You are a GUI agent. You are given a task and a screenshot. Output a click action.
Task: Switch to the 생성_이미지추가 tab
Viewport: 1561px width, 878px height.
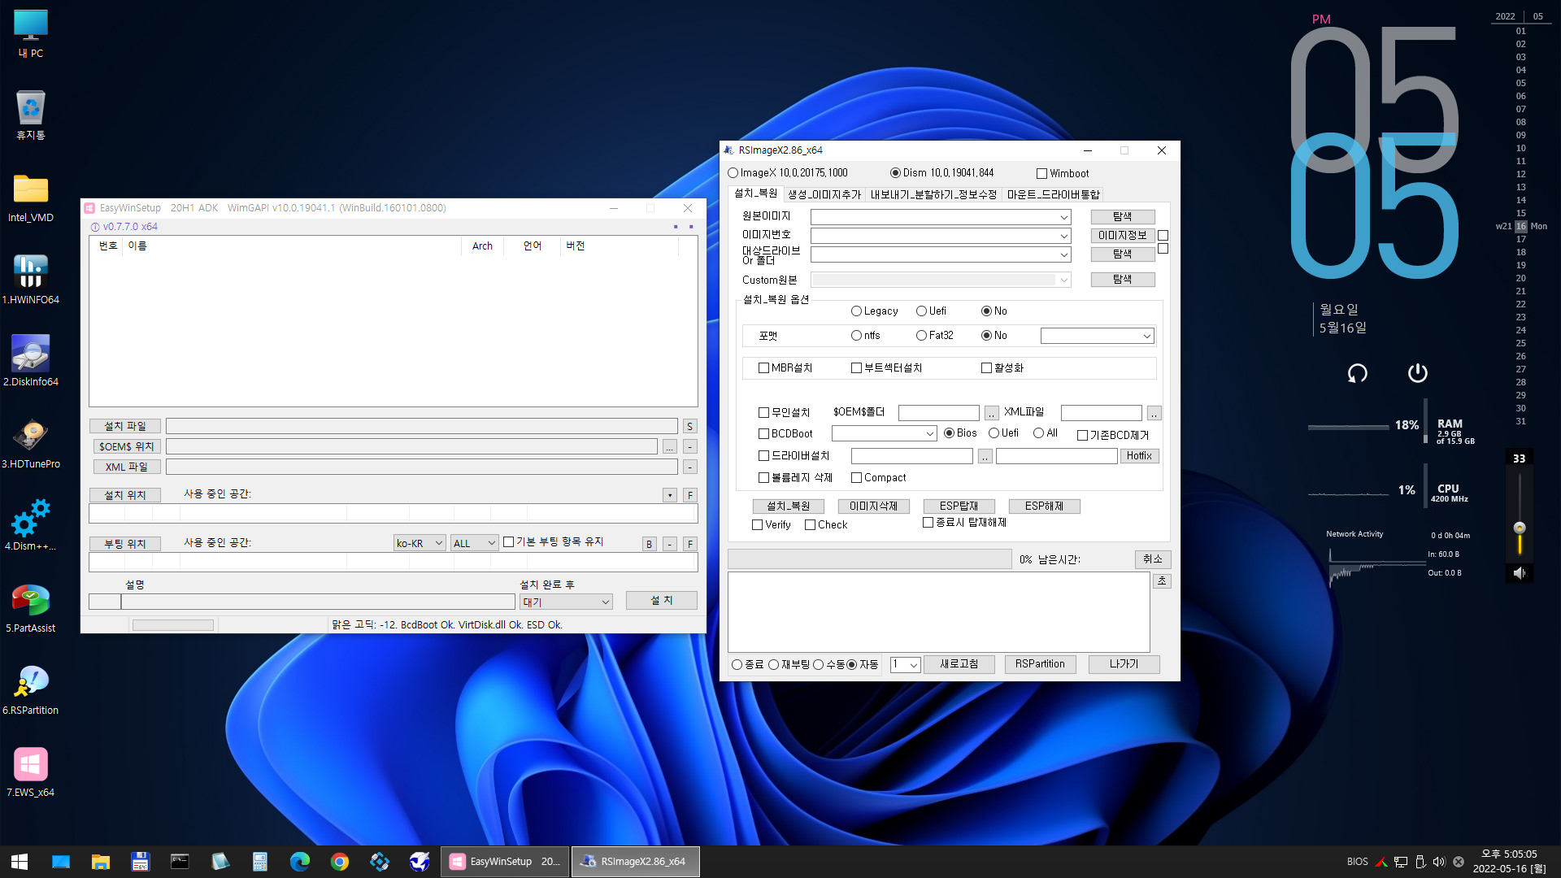click(x=824, y=194)
